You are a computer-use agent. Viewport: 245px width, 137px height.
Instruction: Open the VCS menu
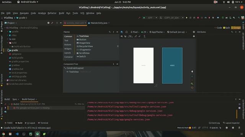(x=82, y=13)
